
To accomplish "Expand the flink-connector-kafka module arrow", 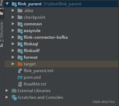I will (x=13, y=37).
